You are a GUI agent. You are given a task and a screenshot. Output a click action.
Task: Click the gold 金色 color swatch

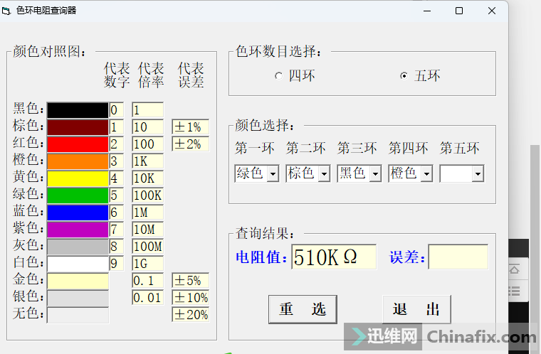click(78, 281)
